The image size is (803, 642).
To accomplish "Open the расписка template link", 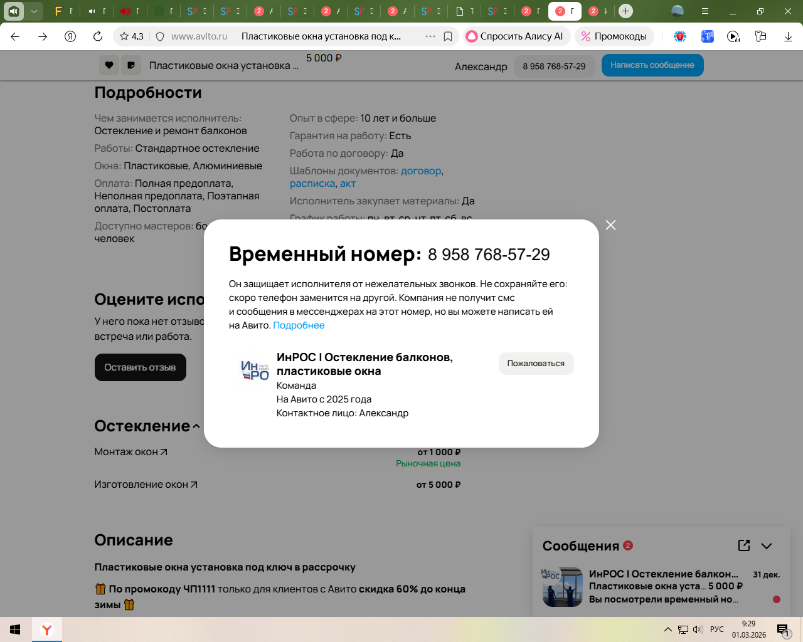I will tap(312, 184).
